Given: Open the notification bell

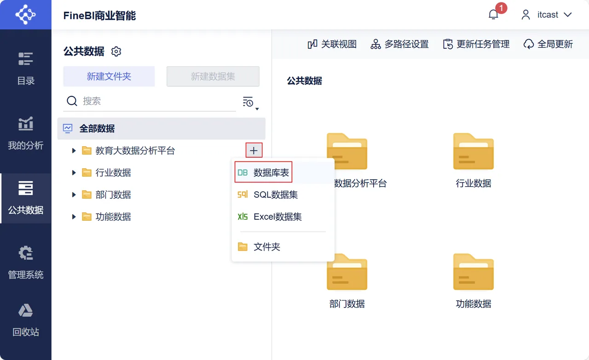Looking at the screenshot, I should 494,15.
